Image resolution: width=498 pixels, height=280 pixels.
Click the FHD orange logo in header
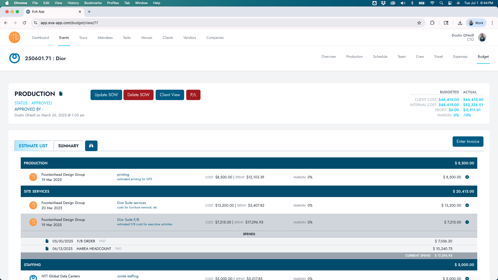pos(15,37)
